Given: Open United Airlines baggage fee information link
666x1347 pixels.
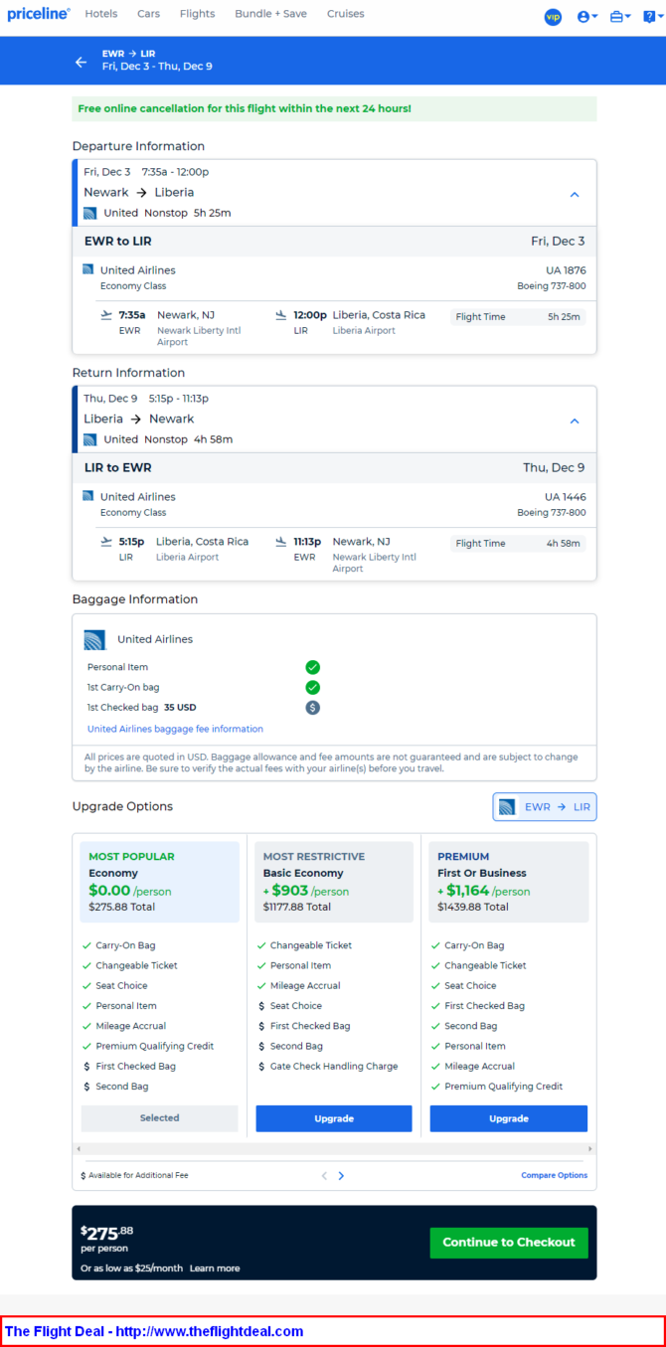Looking at the screenshot, I should 175,729.
